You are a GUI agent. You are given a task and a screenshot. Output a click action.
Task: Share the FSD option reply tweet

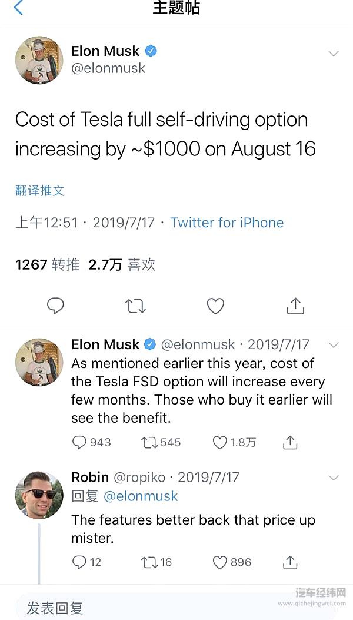click(289, 442)
